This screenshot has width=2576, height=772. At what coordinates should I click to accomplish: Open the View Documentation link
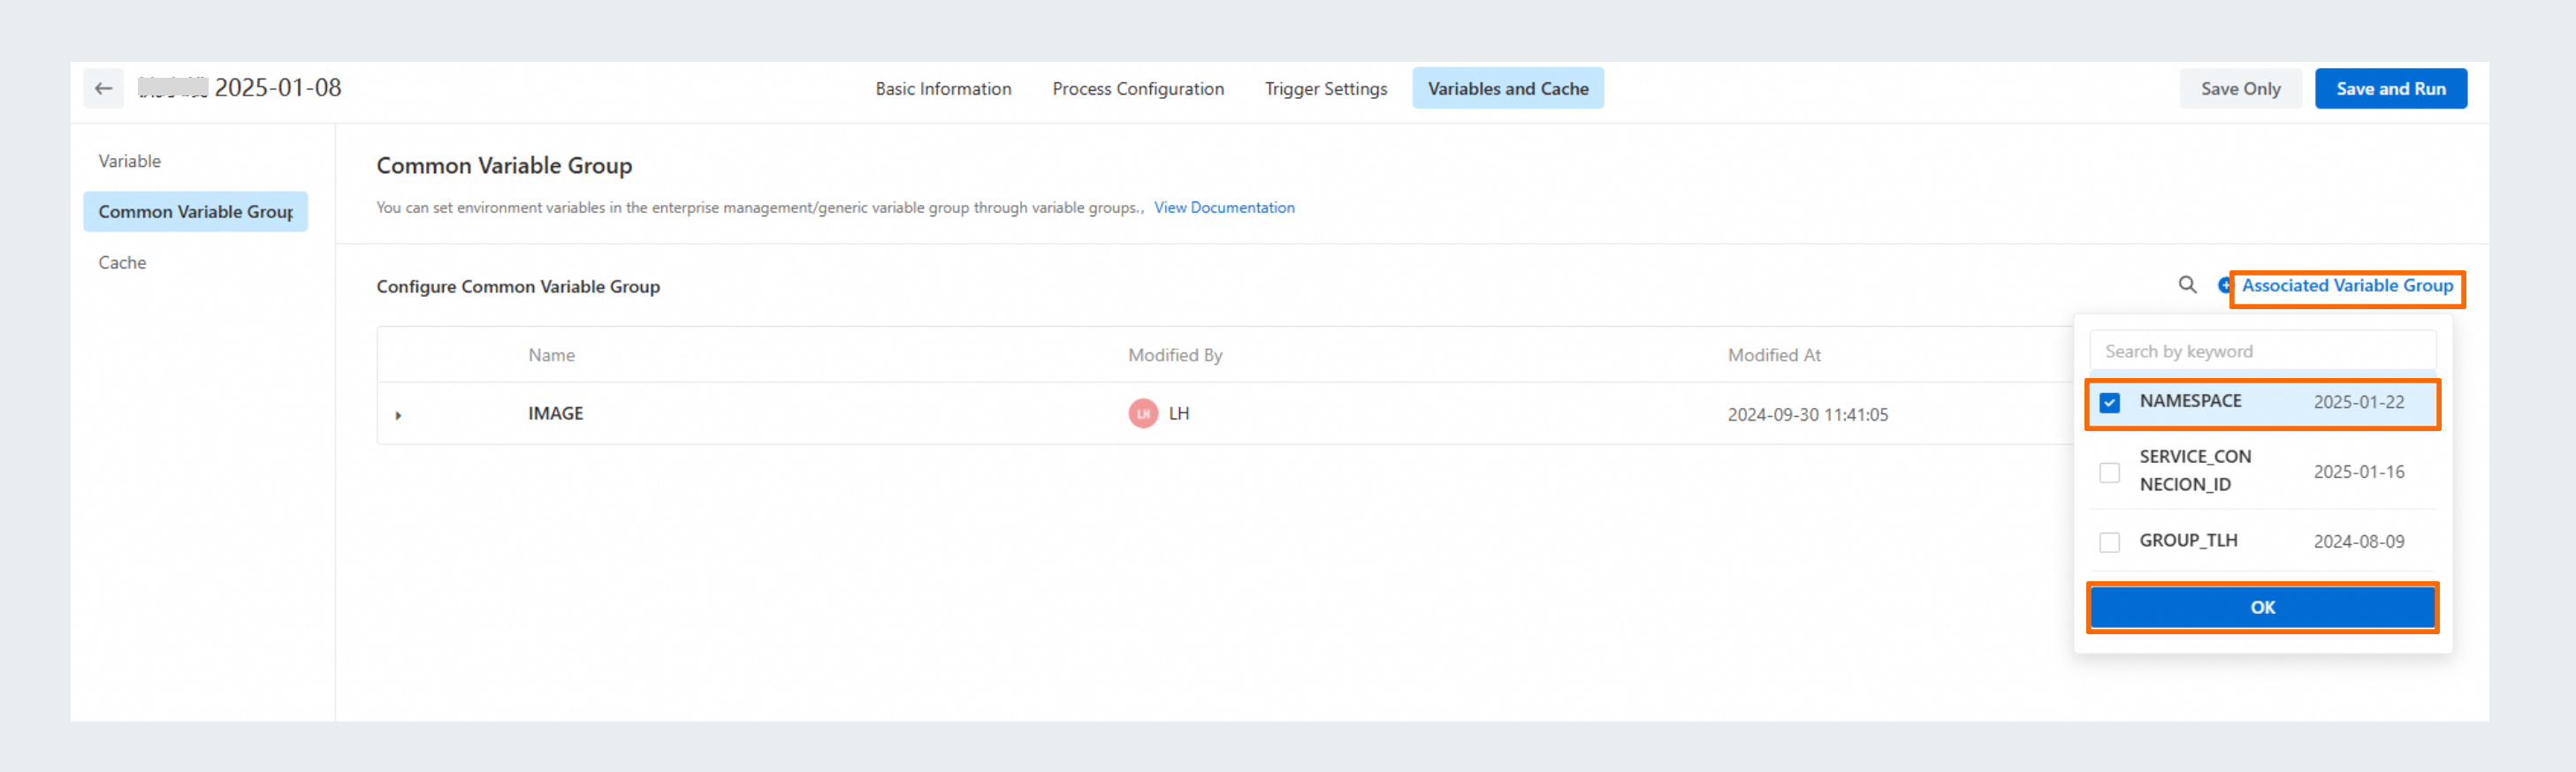point(1224,208)
